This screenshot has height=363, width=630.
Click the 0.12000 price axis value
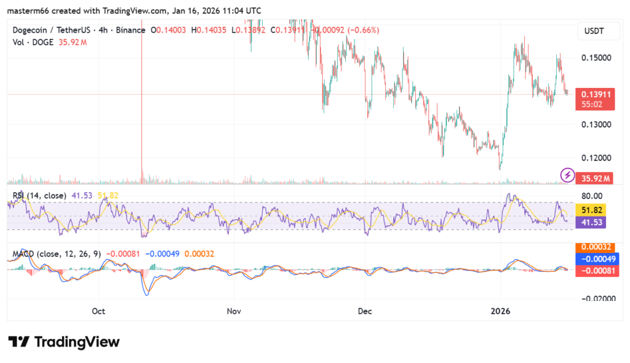pyautogui.click(x=596, y=158)
